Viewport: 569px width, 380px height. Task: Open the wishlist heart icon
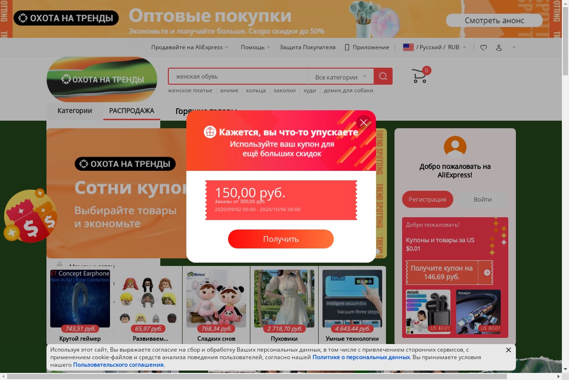484,47
